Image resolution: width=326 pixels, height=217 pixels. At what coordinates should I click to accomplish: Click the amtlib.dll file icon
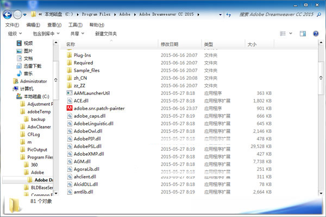point(70,192)
